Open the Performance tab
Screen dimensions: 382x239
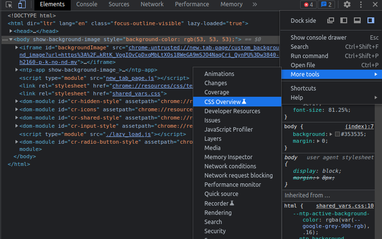point(192,4)
